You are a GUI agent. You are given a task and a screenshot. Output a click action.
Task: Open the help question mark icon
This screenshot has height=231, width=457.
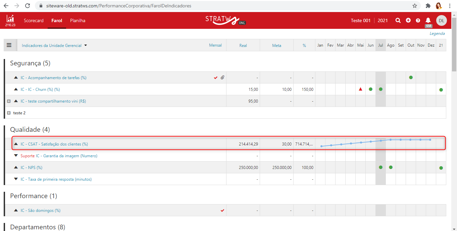click(x=418, y=20)
